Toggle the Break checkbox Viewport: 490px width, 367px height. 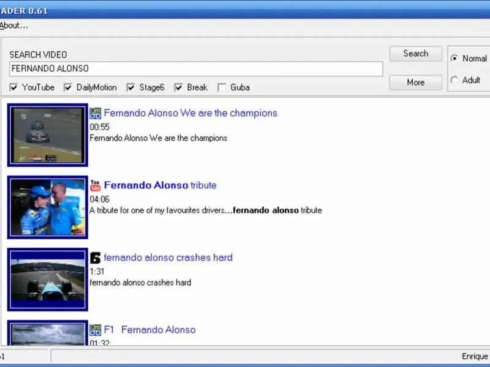(x=178, y=87)
